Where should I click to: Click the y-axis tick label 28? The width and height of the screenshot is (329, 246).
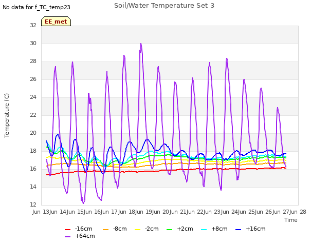click(33, 61)
